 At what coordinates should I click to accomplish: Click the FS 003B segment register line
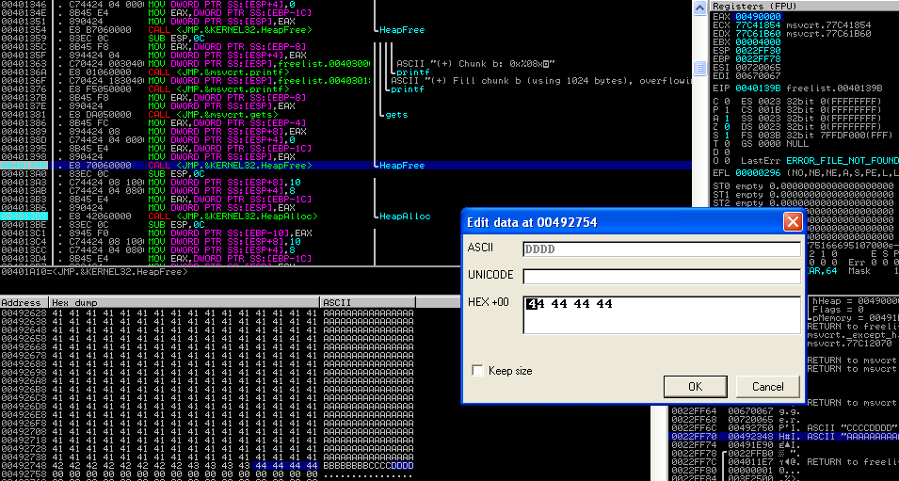tap(814, 136)
